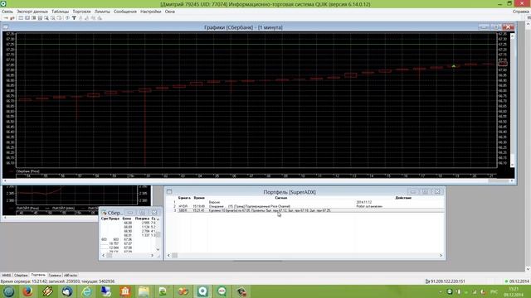Image resolution: width=531 pixels, height=298 pixels.
Task: Open Firefox from the taskbar
Action: pyautogui.click(x=27, y=291)
